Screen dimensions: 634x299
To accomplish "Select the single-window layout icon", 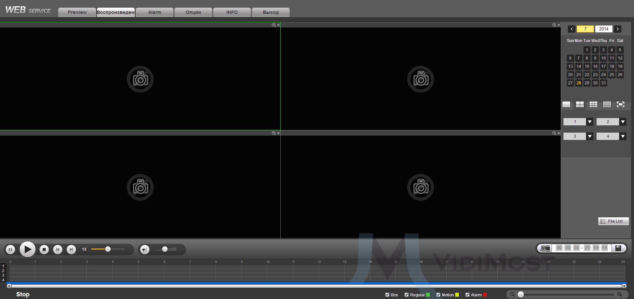I will pos(566,105).
